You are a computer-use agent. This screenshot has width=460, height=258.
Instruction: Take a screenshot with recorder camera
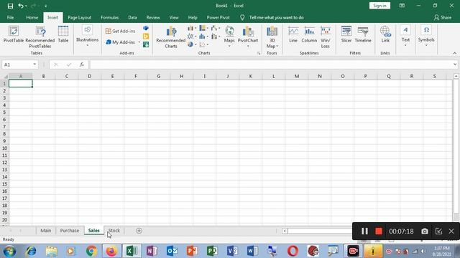[x=425, y=231]
